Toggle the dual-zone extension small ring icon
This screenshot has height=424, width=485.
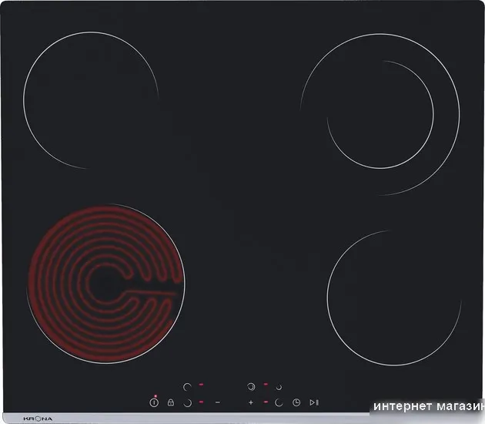click(279, 387)
